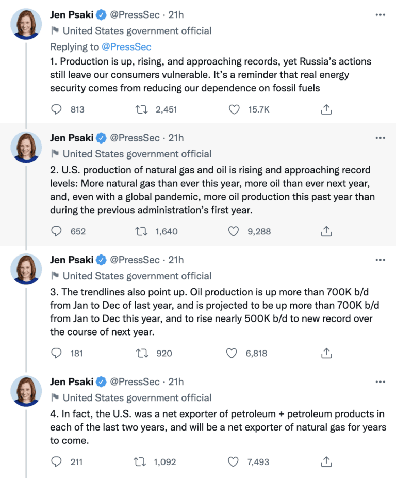The image size is (396, 478).
Task: Open more options on the first tweet
Action: point(381,15)
